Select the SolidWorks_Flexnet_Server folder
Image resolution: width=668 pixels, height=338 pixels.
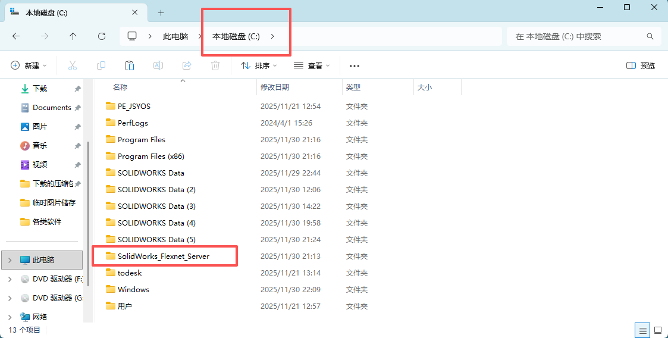pos(164,256)
